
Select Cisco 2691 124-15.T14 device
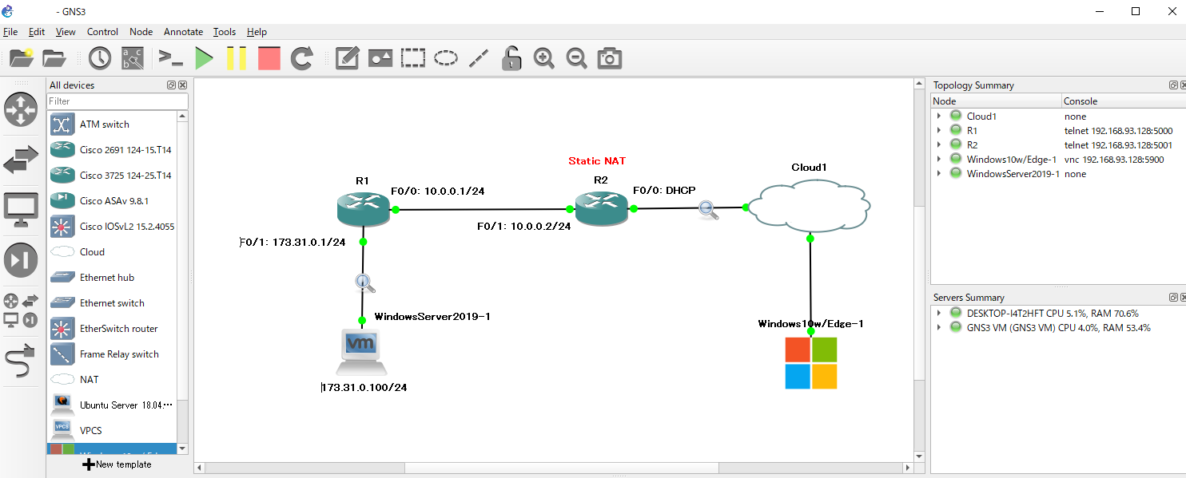click(112, 150)
